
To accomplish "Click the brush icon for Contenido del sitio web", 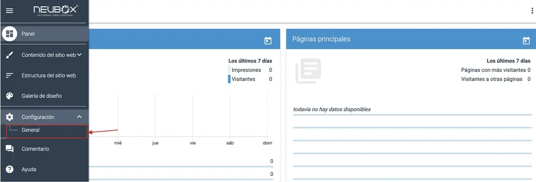I will (9, 55).
